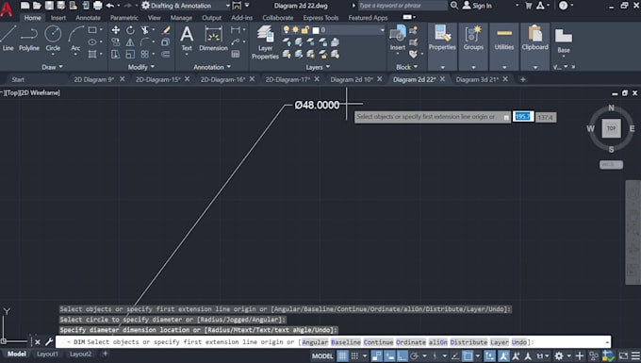Open the Express Tools ribbon tab
This screenshot has height=363, width=641.
(x=320, y=18)
